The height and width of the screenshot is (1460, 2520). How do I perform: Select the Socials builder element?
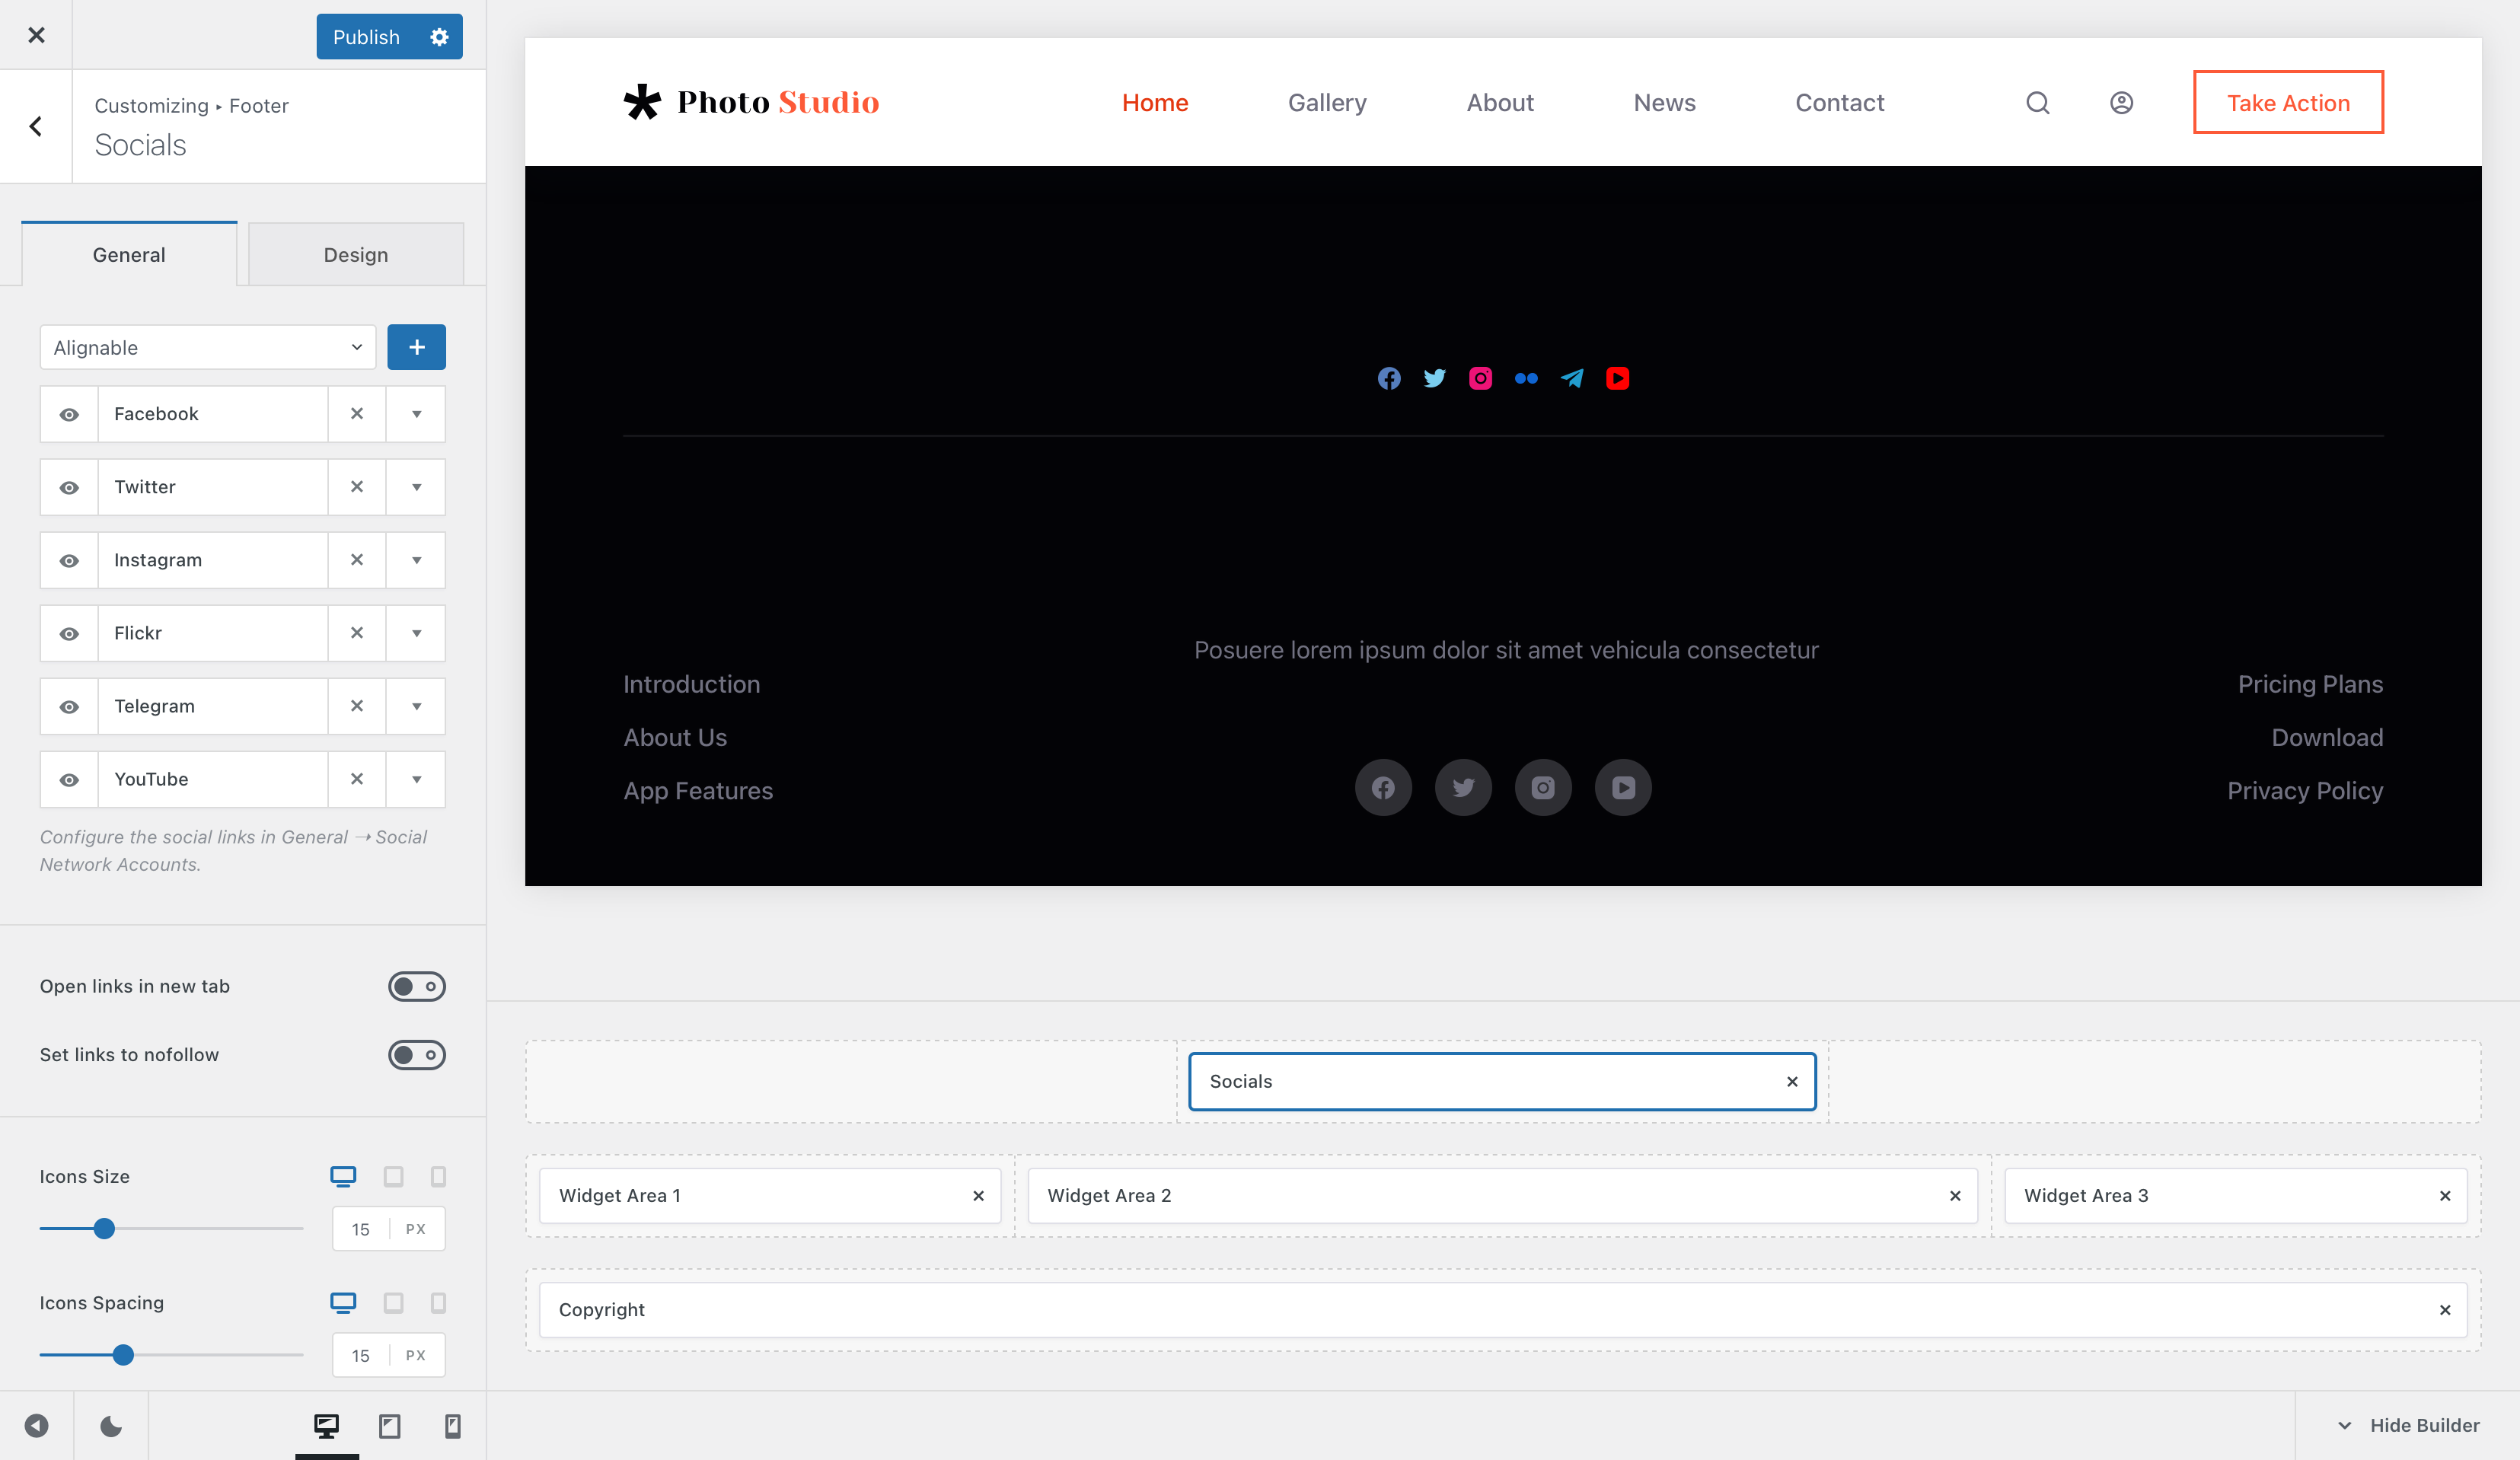click(1502, 1081)
